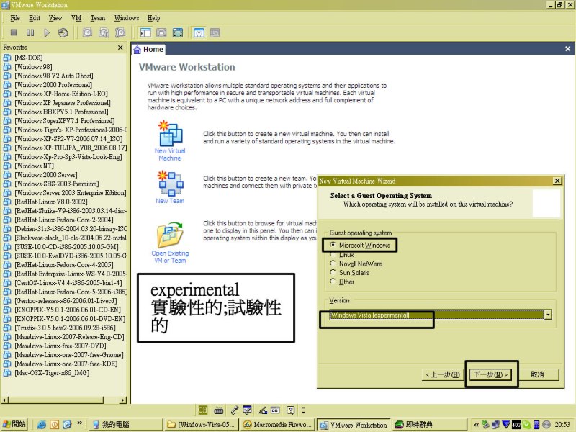Click the 上一步(B) back button

(x=443, y=374)
